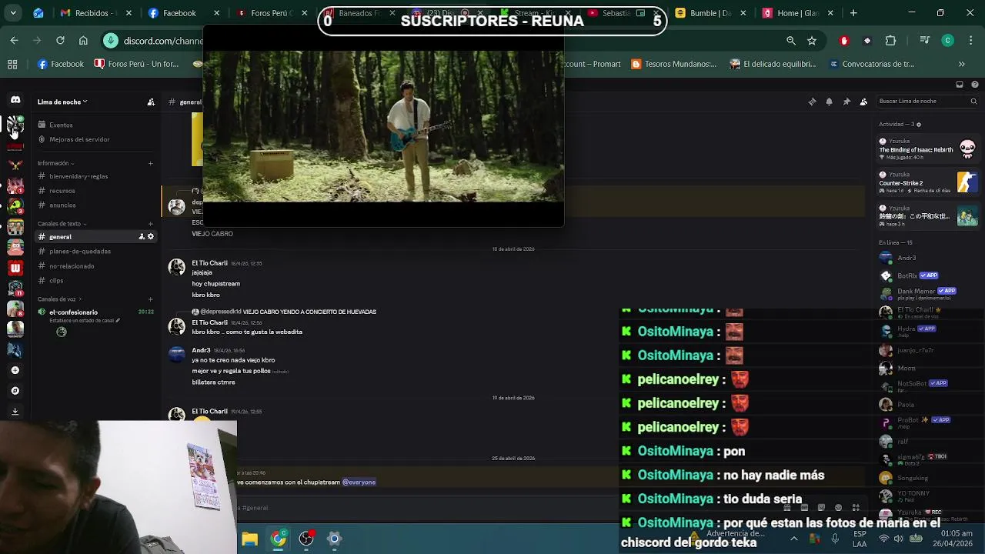
Task: Reload the page in Chrome
Action: coord(60,40)
